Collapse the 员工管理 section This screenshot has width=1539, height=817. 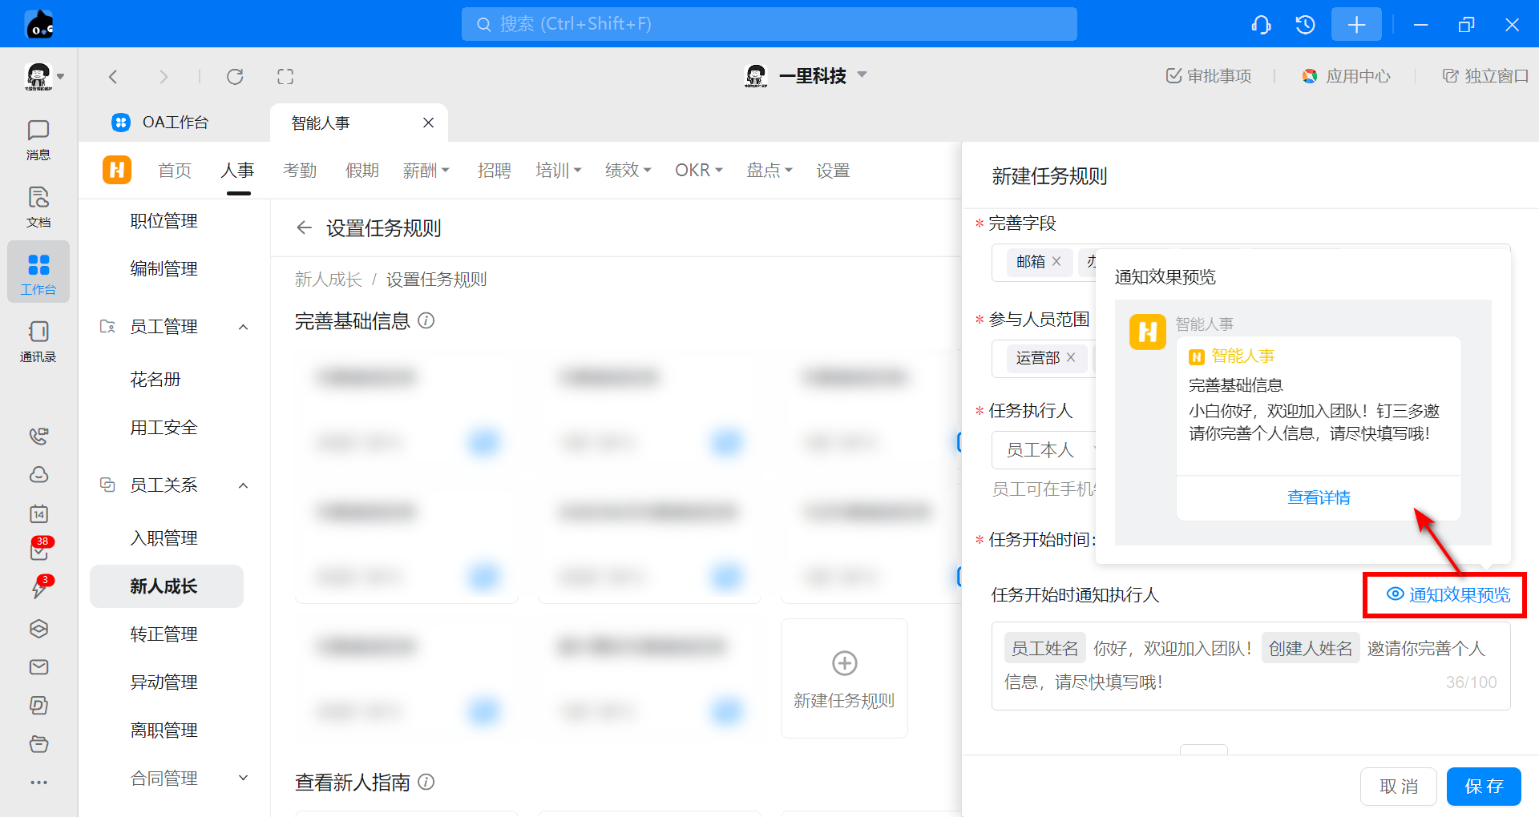tap(244, 327)
